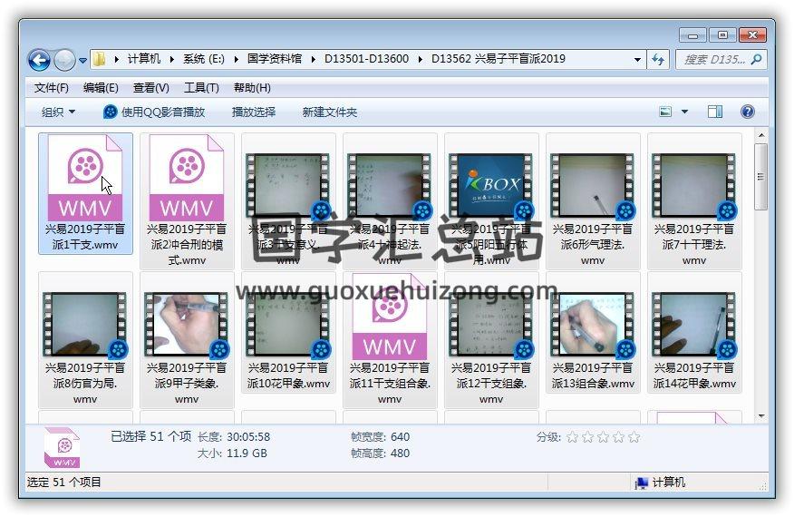The height and width of the screenshot is (517, 794).
Task: Open the 文件(F) menu
Action: [x=51, y=88]
